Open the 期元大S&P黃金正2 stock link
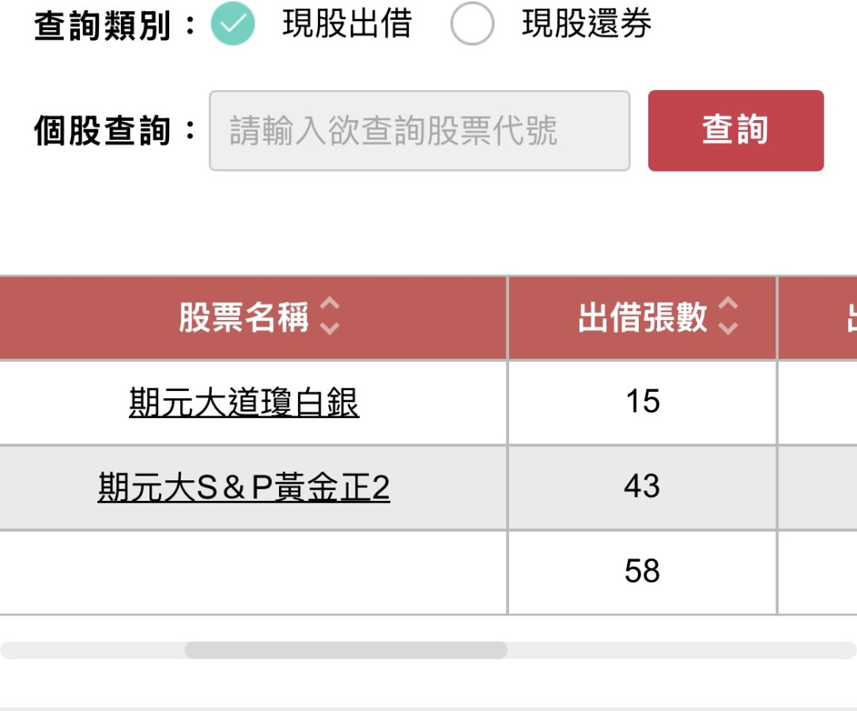 [244, 487]
